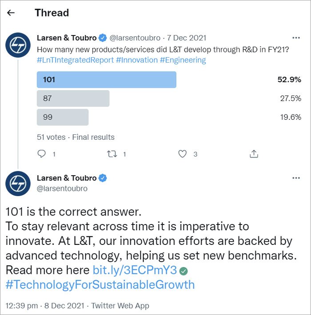This screenshot has height=315, width=311.
Task: Go back using the arrow icon
Action: coord(11,13)
